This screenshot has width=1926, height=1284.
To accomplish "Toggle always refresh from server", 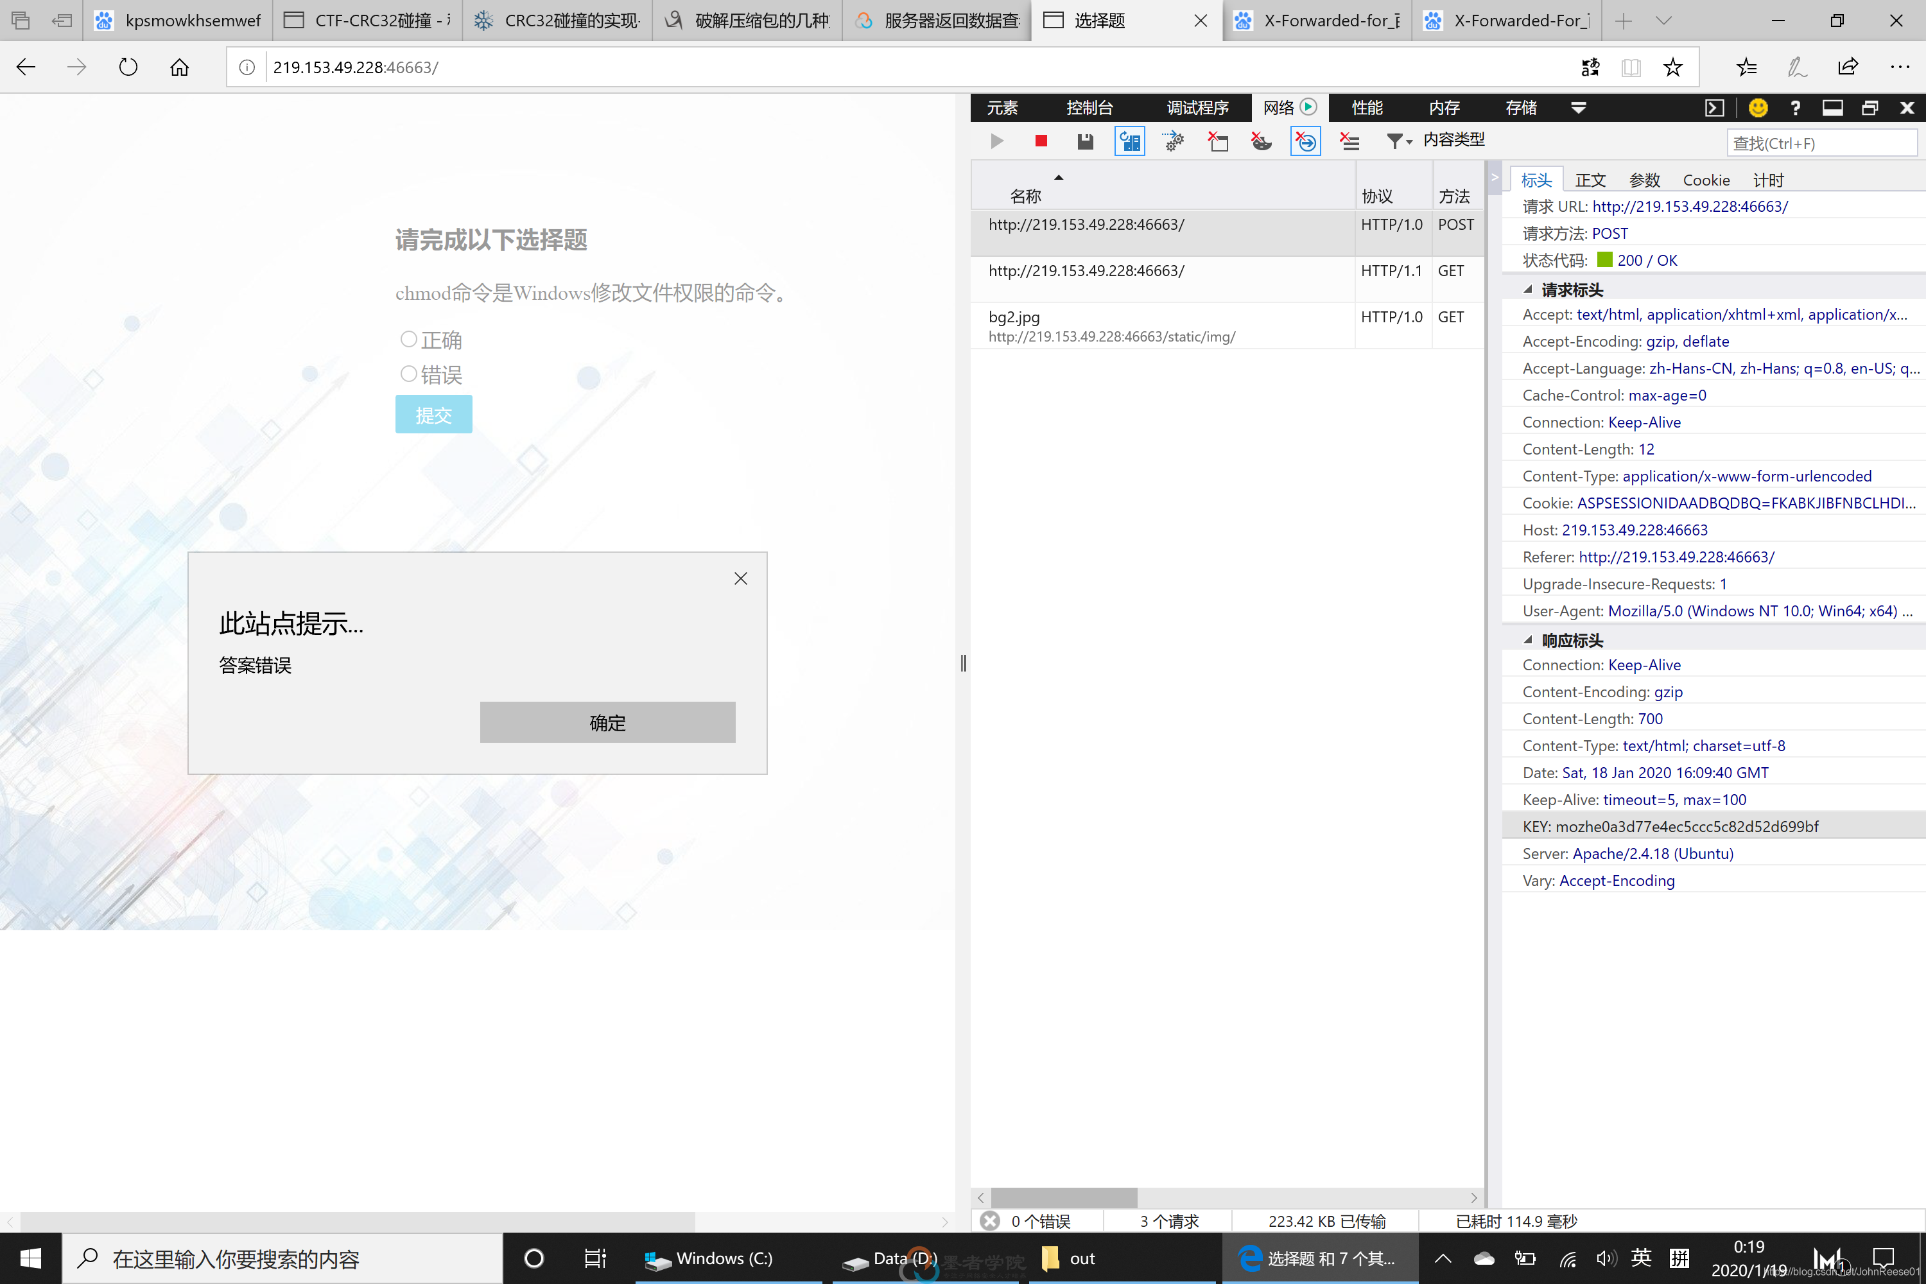I will click(x=1129, y=141).
